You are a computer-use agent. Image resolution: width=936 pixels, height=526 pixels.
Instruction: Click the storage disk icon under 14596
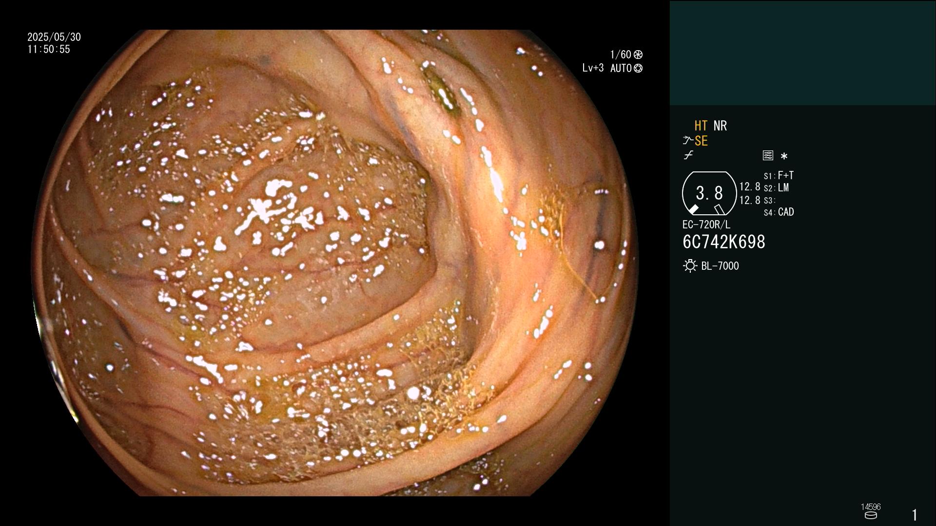pyautogui.click(x=871, y=515)
